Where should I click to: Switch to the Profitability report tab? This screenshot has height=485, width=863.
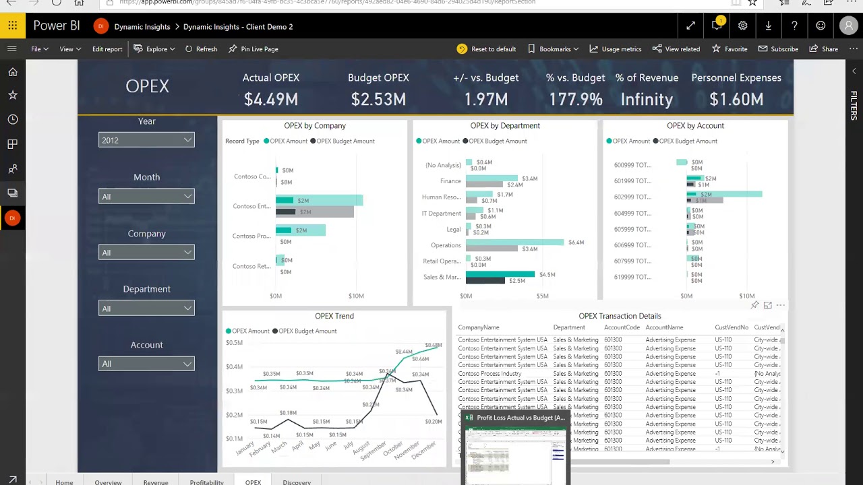point(206,482)
